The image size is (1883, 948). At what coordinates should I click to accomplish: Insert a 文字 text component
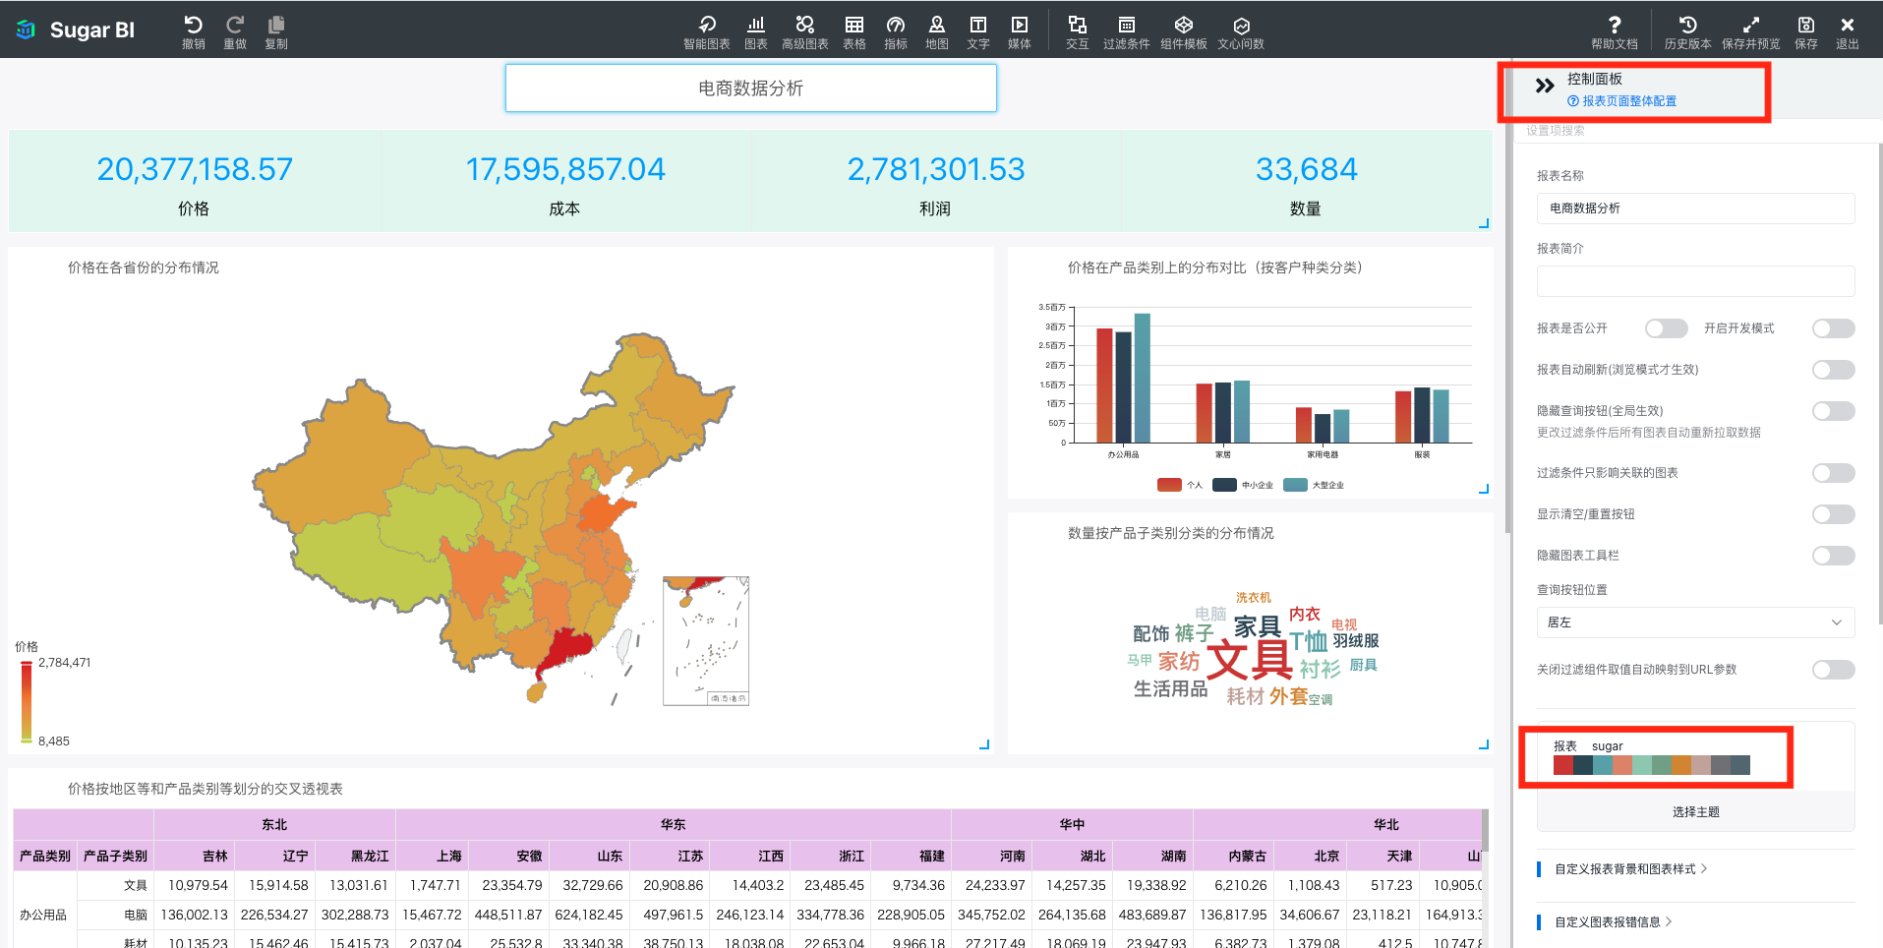[978, 31]
